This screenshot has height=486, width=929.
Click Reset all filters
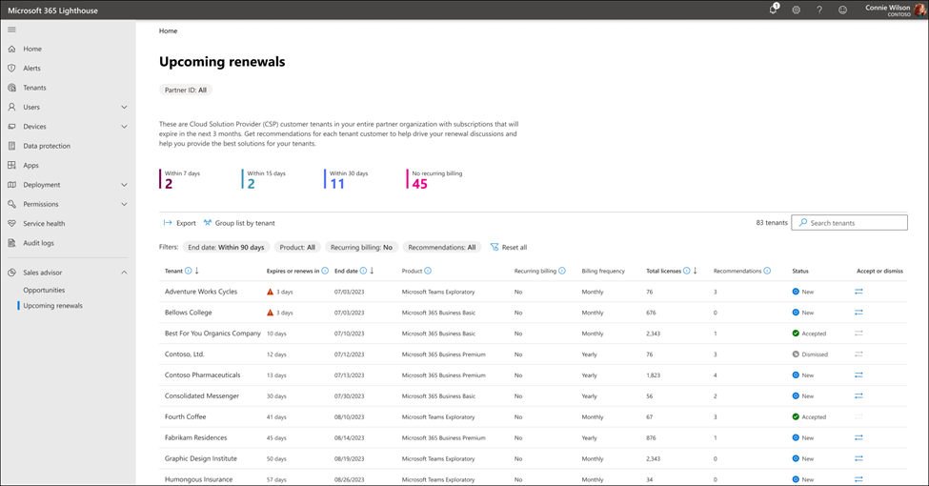pos(509,247)
